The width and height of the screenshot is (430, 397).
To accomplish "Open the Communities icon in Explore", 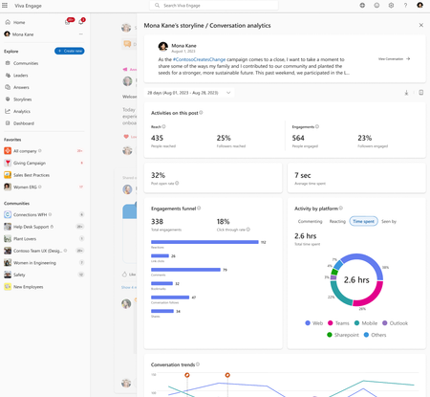I will click(8, 63).
